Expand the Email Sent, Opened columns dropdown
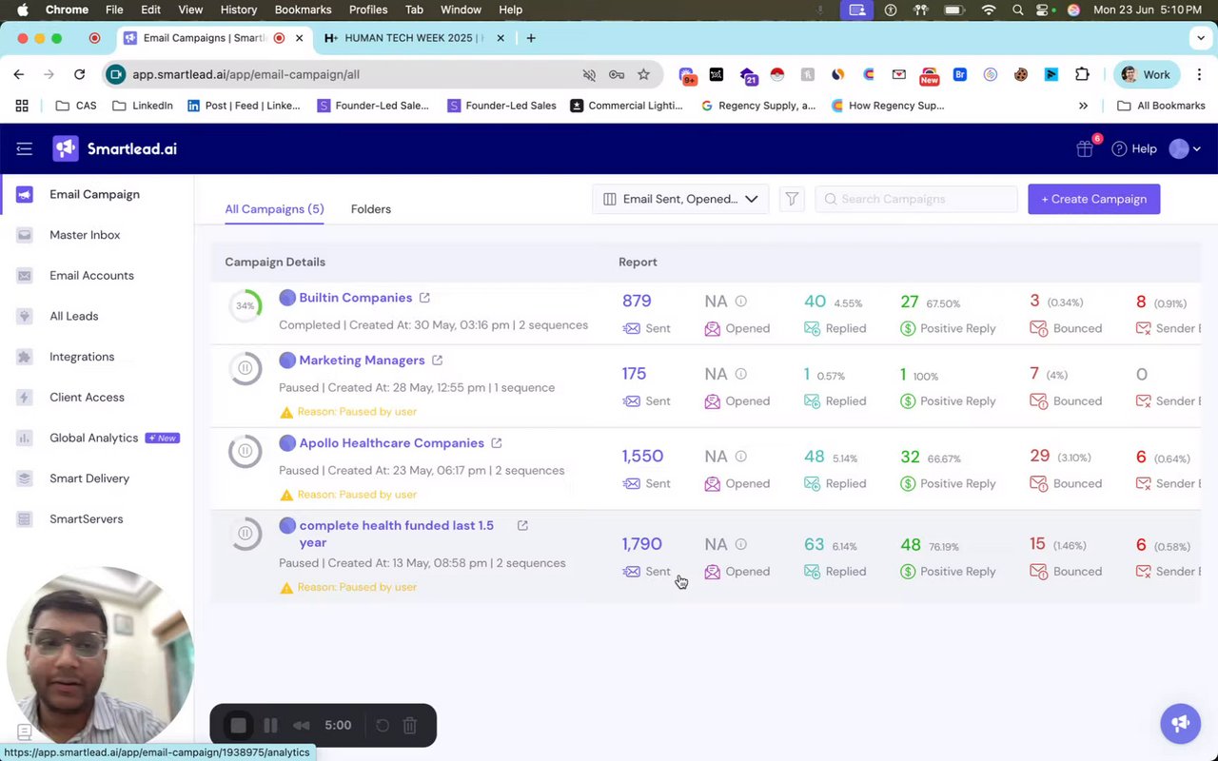1218x761 pixels. coord(680,199)
